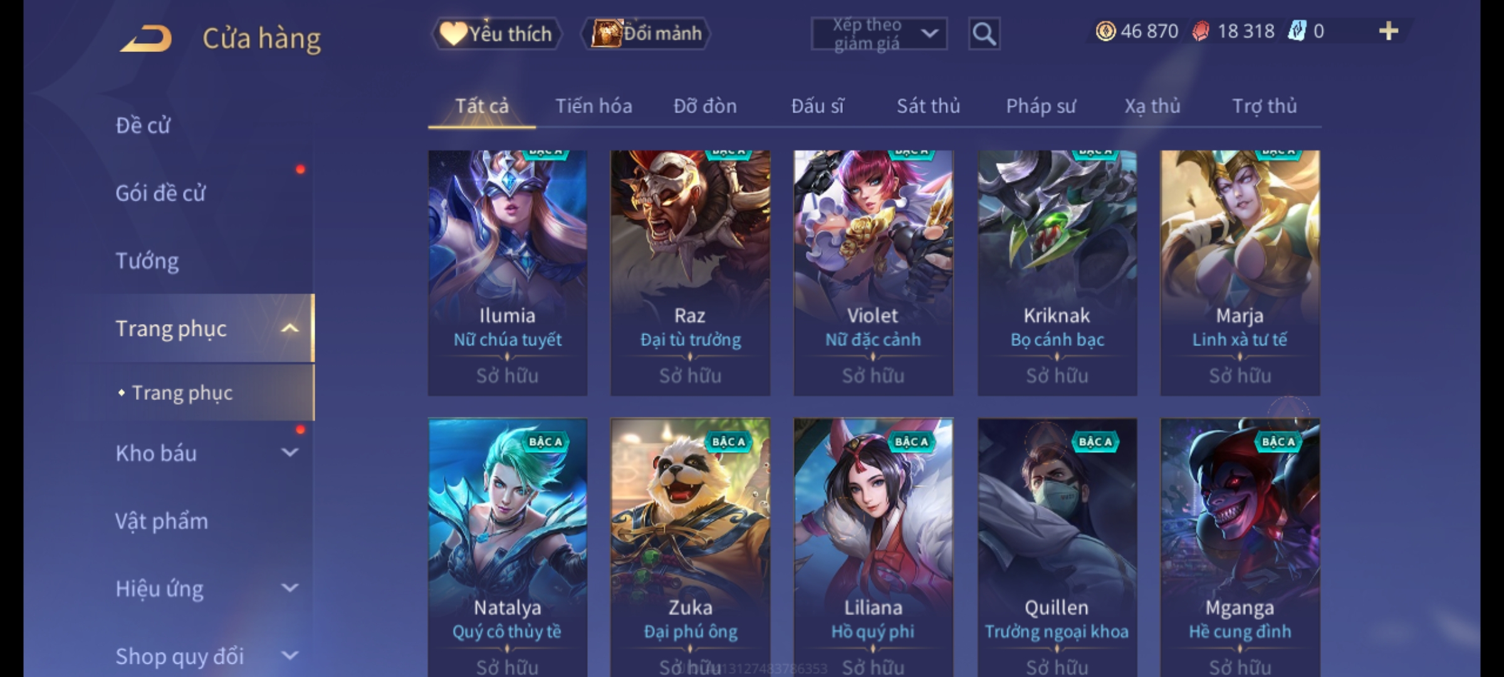This screenshot has width=1504, height=677.
Task: Expand the Hiệu ứng sidebar section
Action: (x=290, y=588)
